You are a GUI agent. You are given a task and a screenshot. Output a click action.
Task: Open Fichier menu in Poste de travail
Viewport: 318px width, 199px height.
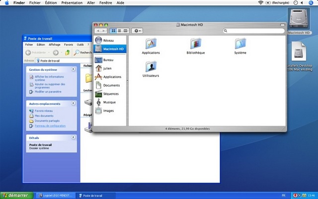coord(29,44)
